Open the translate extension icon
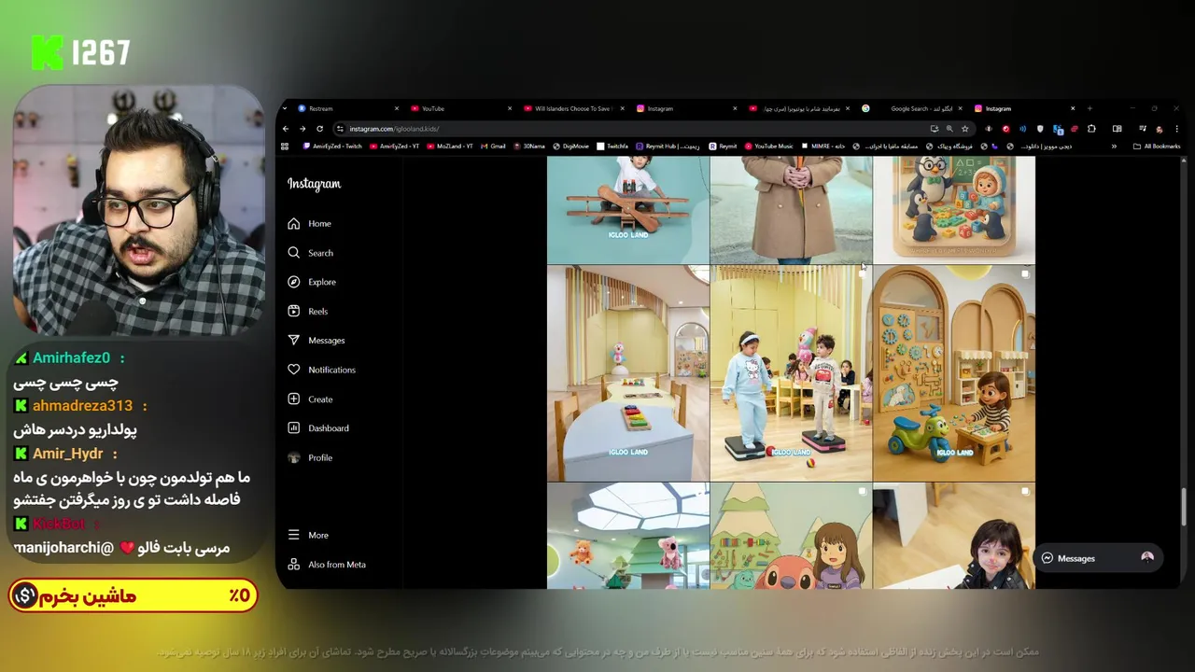Image resolution: width=1195 pixels, height=672 pixels. coord(1058,130)
